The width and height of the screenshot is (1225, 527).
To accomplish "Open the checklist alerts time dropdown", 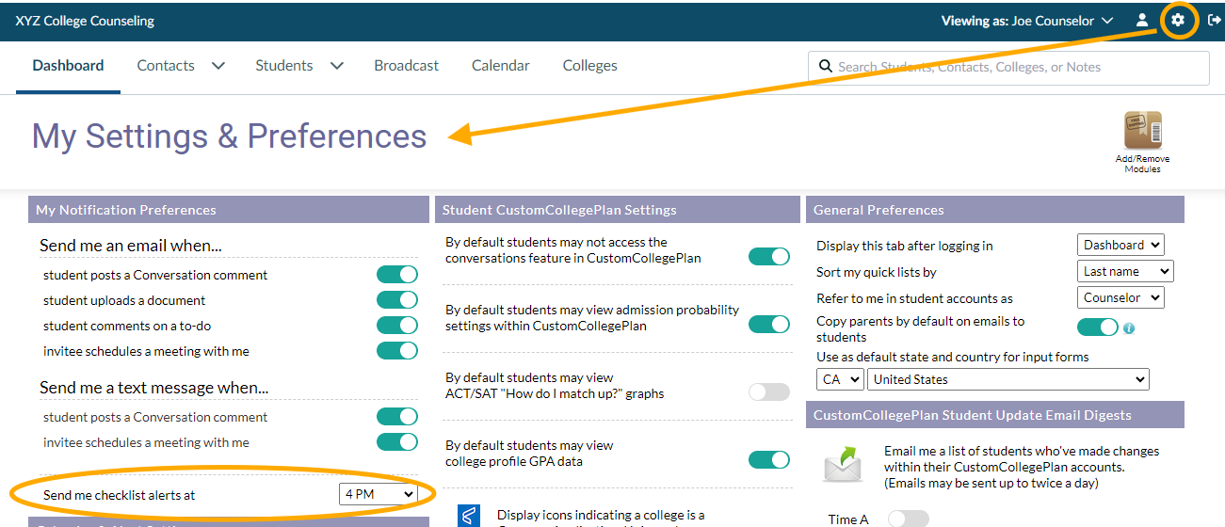I will pos(379,494).
